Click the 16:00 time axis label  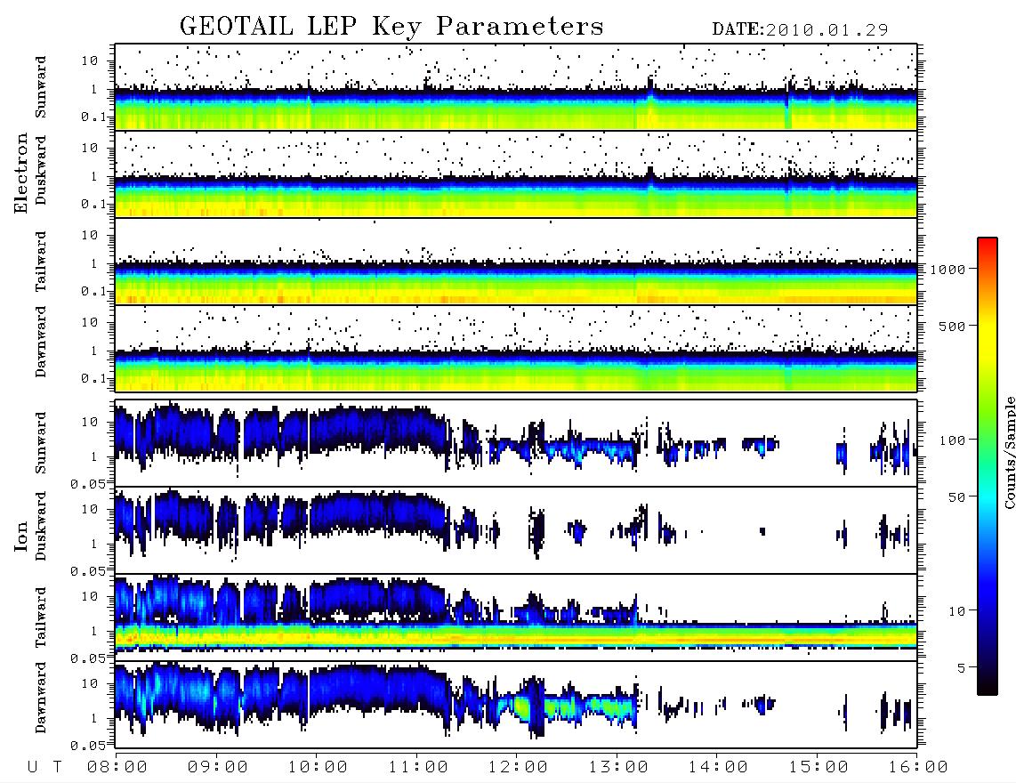918,768
